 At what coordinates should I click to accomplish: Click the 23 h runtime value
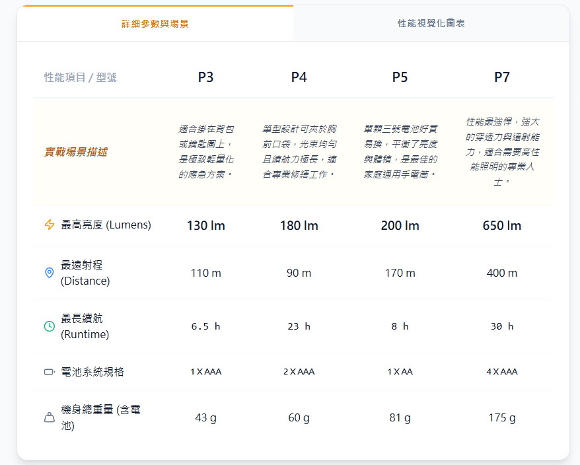[299, 326]
